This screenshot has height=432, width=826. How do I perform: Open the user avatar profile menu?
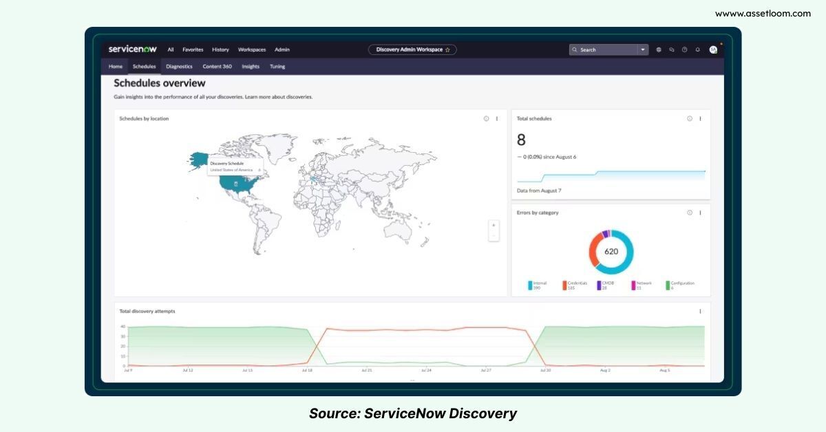[x=713, y=50]
